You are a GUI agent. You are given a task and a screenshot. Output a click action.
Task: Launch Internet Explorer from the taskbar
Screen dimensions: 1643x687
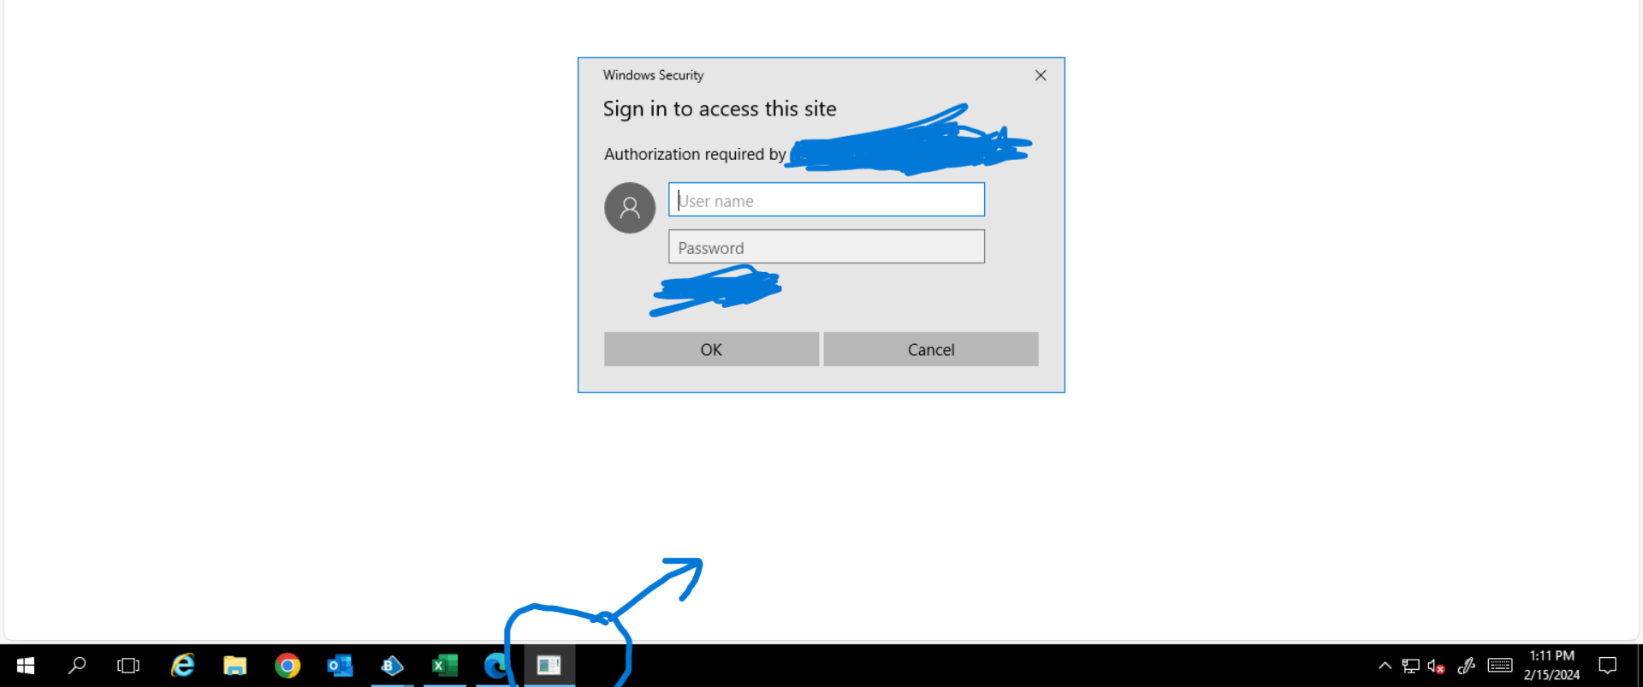(182, 666)
